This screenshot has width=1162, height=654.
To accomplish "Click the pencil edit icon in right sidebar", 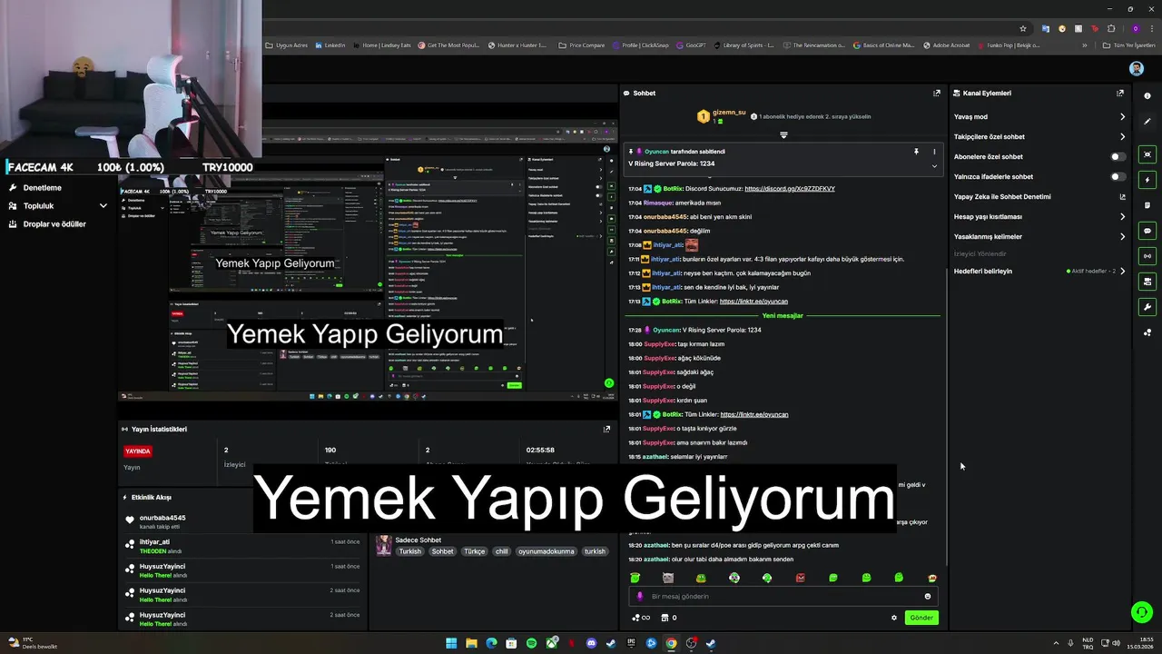I will pos(1147,122).
